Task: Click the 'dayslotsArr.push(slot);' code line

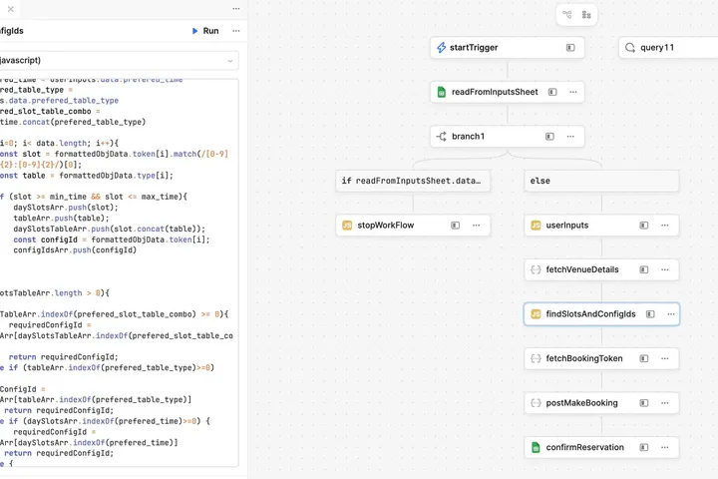Action: [66, 208]
